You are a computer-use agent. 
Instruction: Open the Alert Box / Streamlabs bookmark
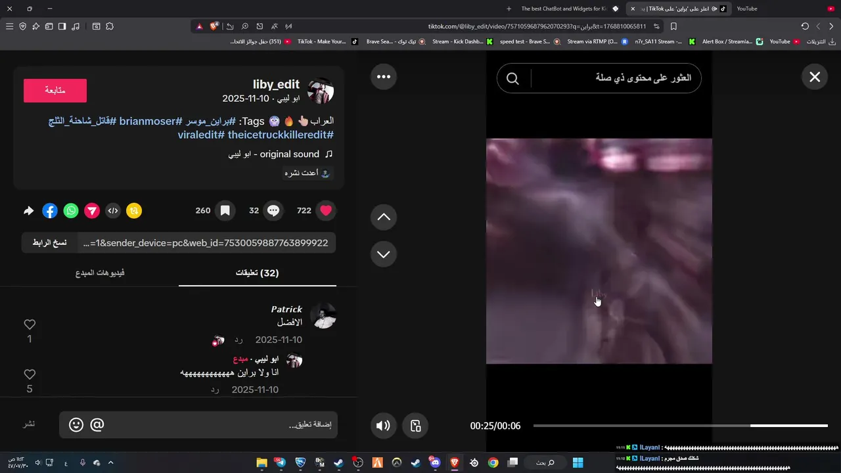point(731,41)
